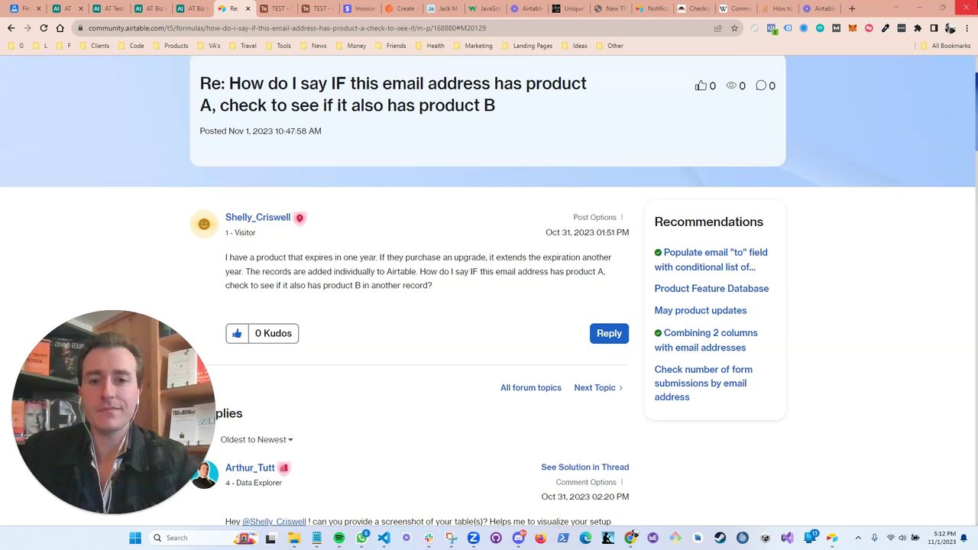
Task: Change the Oldest to Newest sort order
Action: [x=257, y=439]
